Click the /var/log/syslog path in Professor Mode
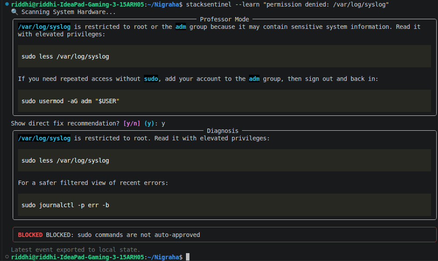This screenshot has width=438, height=261. [44, 27]
